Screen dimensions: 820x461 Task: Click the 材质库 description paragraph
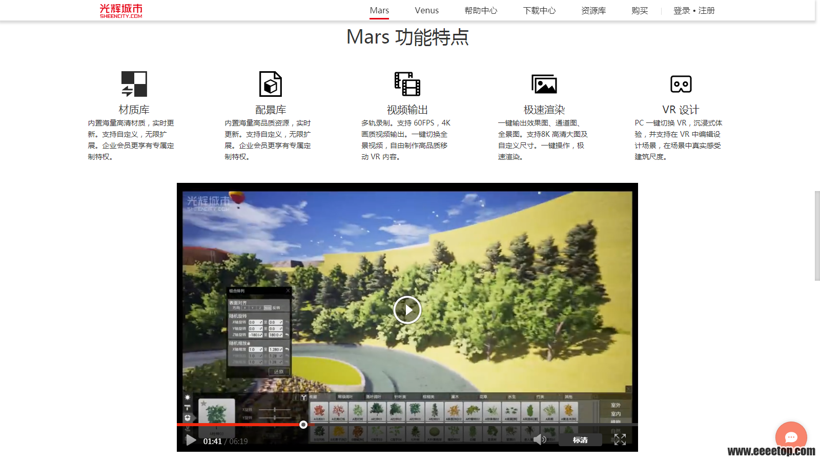(x=131, y=140)
